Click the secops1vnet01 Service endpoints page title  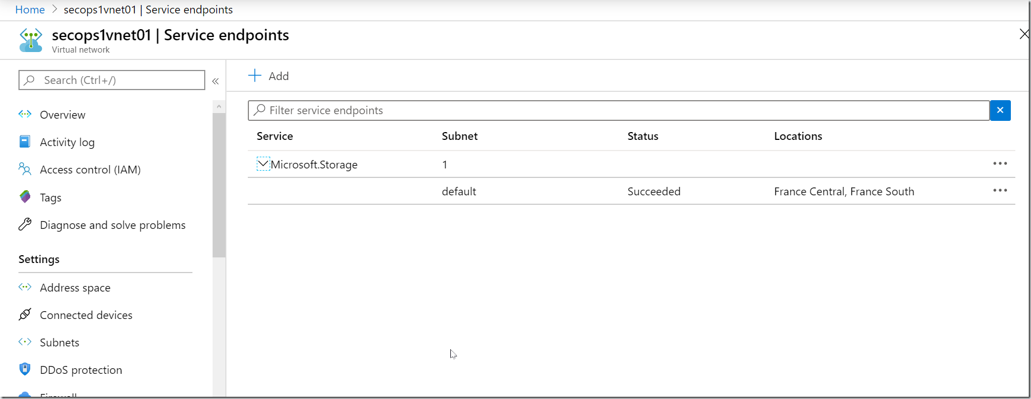pyautogui.click(x=171, y=35)
